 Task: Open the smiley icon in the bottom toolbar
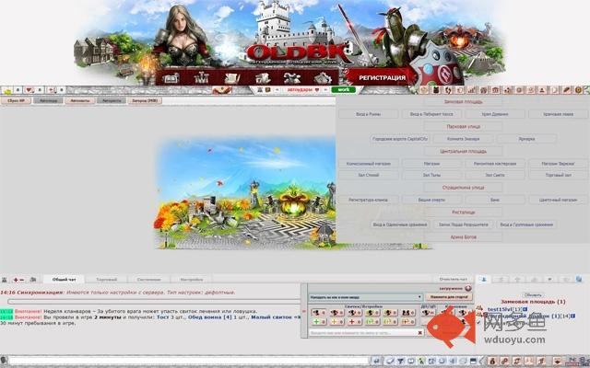tap(442, 361)
